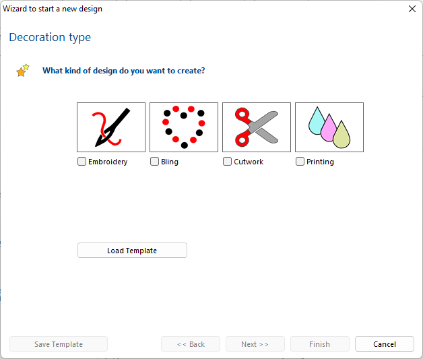This screenshot has height=359, width=423.
Task: Go to previous step with Back
Action: [x=191, y=344]
